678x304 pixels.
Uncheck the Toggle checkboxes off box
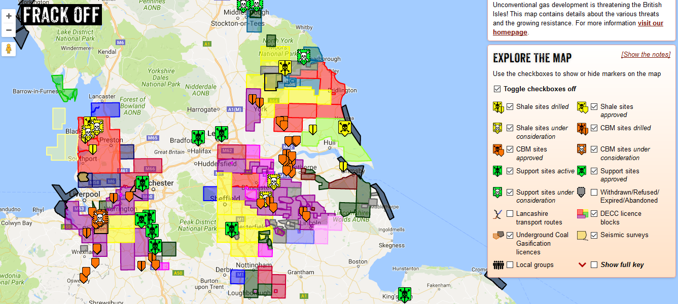click(x=497, y=89)
